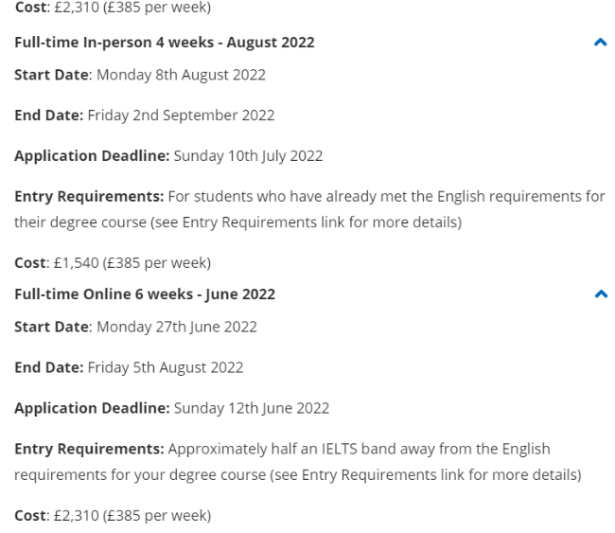Click the 'their degree course (see Entry Requirements link' line

click(x=238, y=222)
